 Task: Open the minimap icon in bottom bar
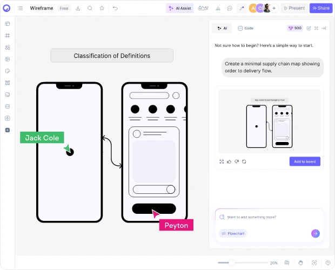pyautogui.click(x=287, y=262)
